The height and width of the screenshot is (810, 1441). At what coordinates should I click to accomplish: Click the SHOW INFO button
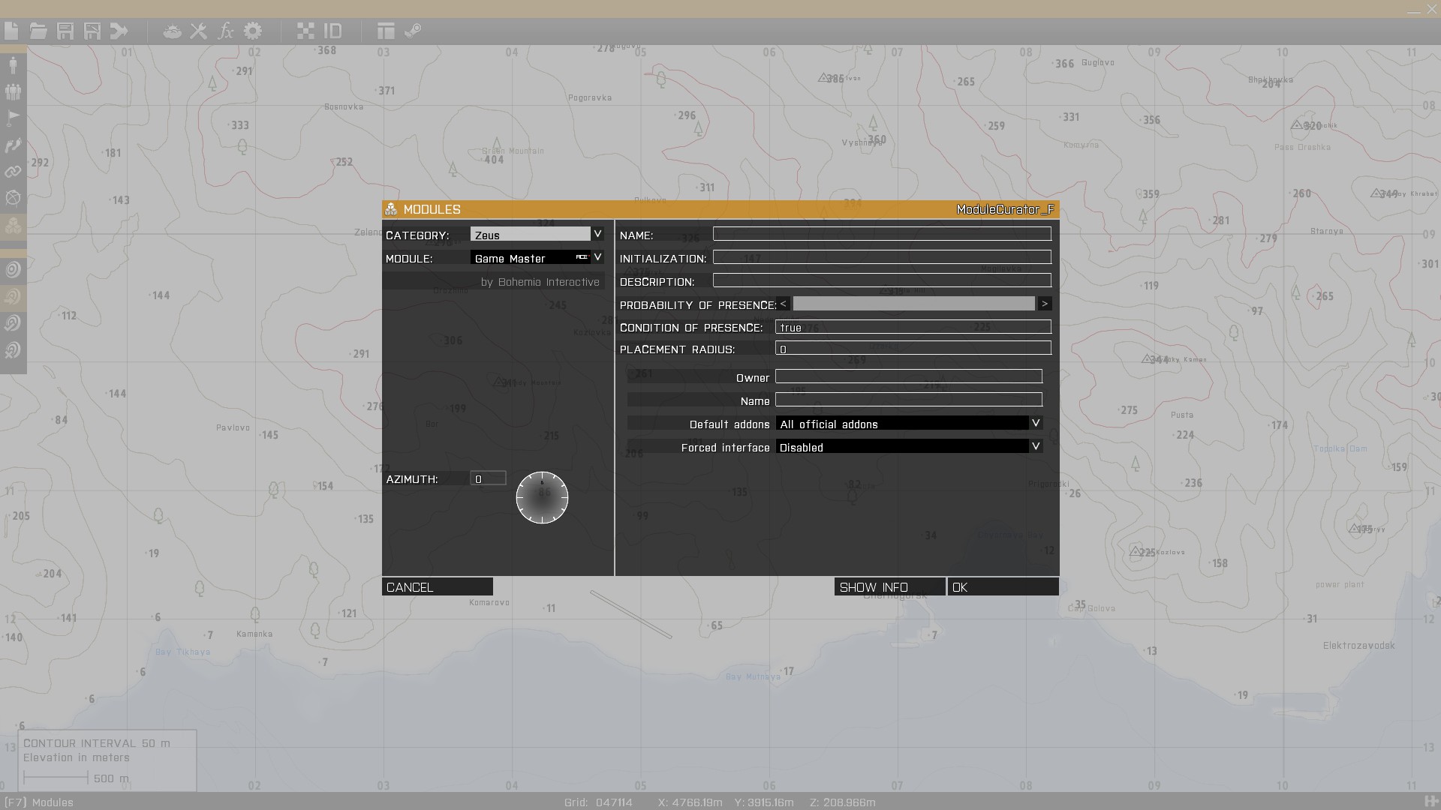coord(889,586)
